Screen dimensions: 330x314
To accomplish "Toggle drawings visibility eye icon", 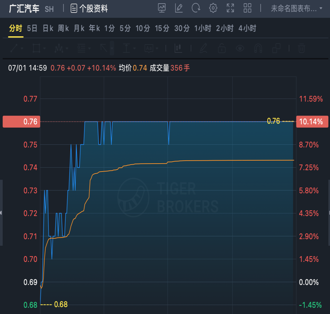I will (240, 48).
